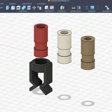Open the Configuration table icon

52,8
